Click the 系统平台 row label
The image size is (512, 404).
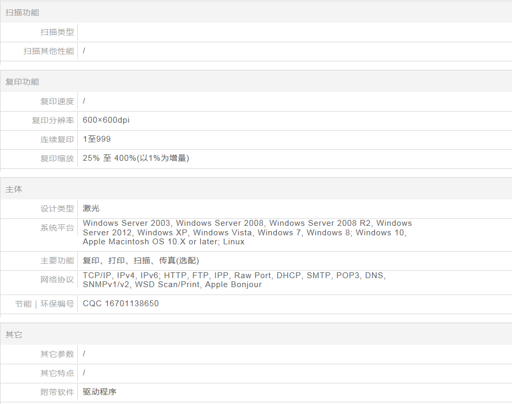(x=57, y=228)
